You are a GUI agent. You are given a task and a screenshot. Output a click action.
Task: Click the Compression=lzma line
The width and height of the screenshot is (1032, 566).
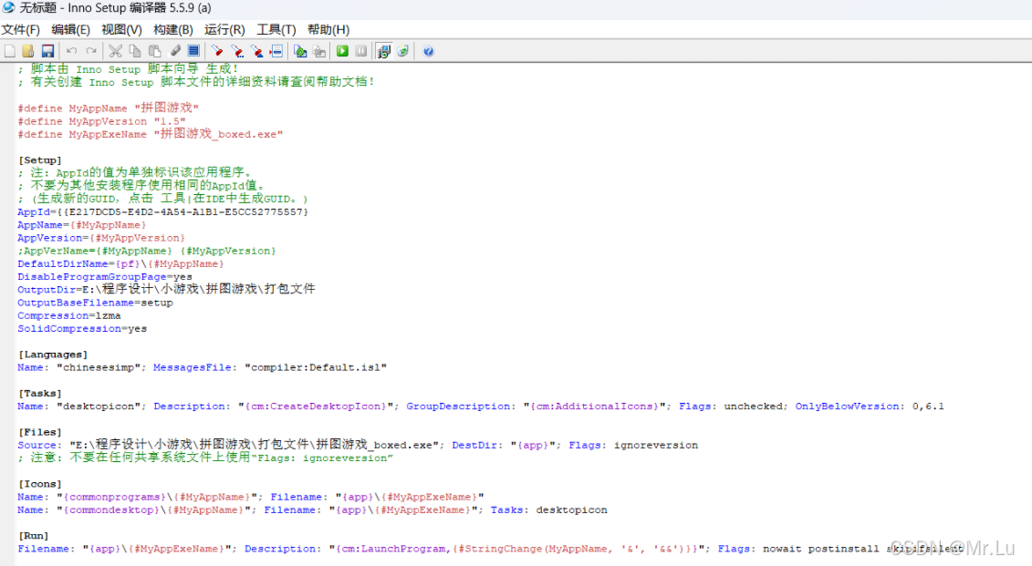[x=69, y=315]
